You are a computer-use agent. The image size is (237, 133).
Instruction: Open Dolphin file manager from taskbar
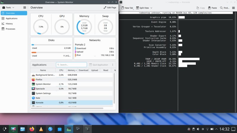(x=22, y=129)
